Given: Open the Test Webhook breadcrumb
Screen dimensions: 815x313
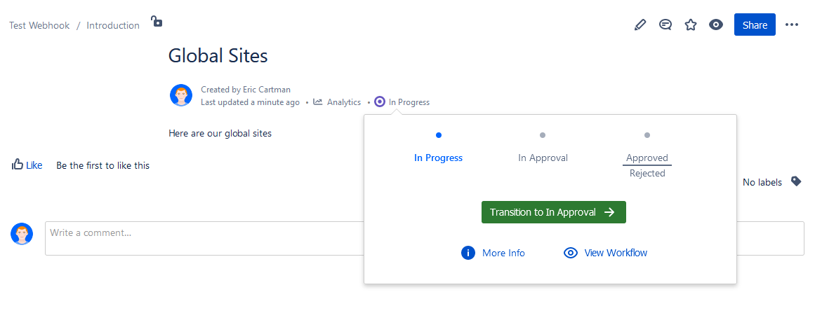Looking at the screenshot, I should click(x=39, y=26).
